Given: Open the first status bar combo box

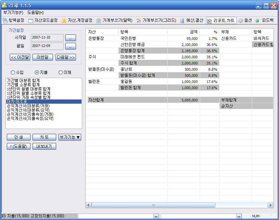Looking at the screenshot, I should pos(156,216).
